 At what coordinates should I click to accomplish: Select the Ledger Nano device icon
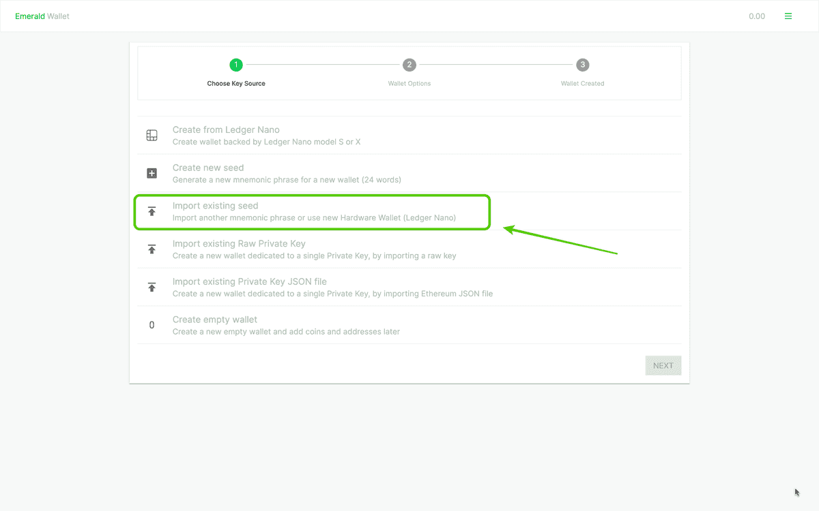click(x=152, y=135)
